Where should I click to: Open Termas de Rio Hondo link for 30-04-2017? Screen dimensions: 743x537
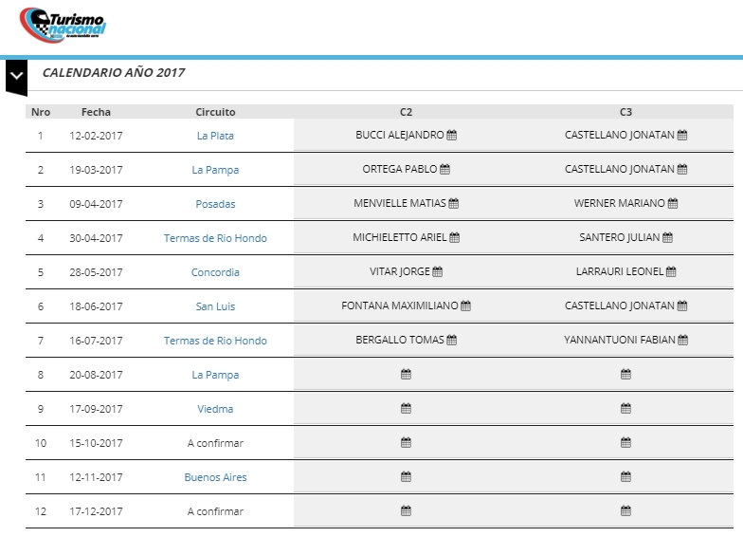(x=215, y=238)
